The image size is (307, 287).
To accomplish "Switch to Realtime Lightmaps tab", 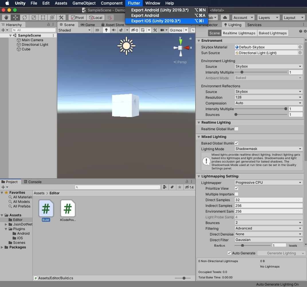I will 239,33.
